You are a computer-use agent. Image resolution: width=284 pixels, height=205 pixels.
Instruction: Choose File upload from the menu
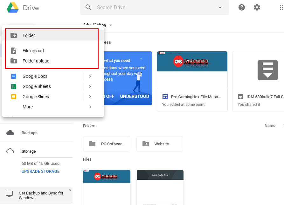tap(33, 50)
